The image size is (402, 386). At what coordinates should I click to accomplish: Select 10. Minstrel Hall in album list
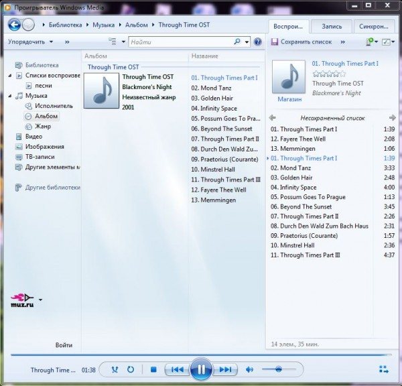pos(213,170)
